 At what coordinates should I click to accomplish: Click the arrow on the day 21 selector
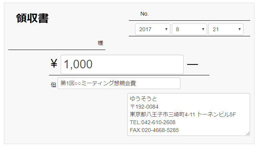coord(240,29)
